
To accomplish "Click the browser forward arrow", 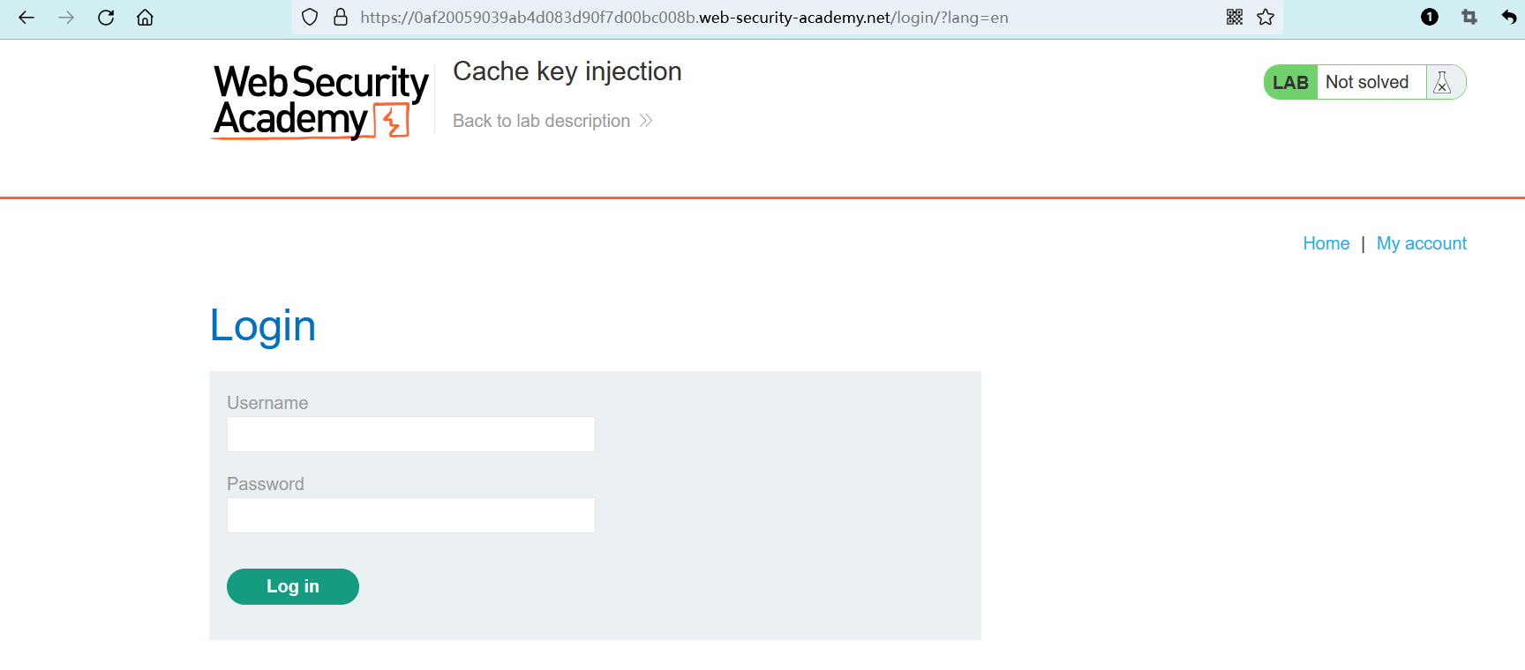I will [66, 18].
